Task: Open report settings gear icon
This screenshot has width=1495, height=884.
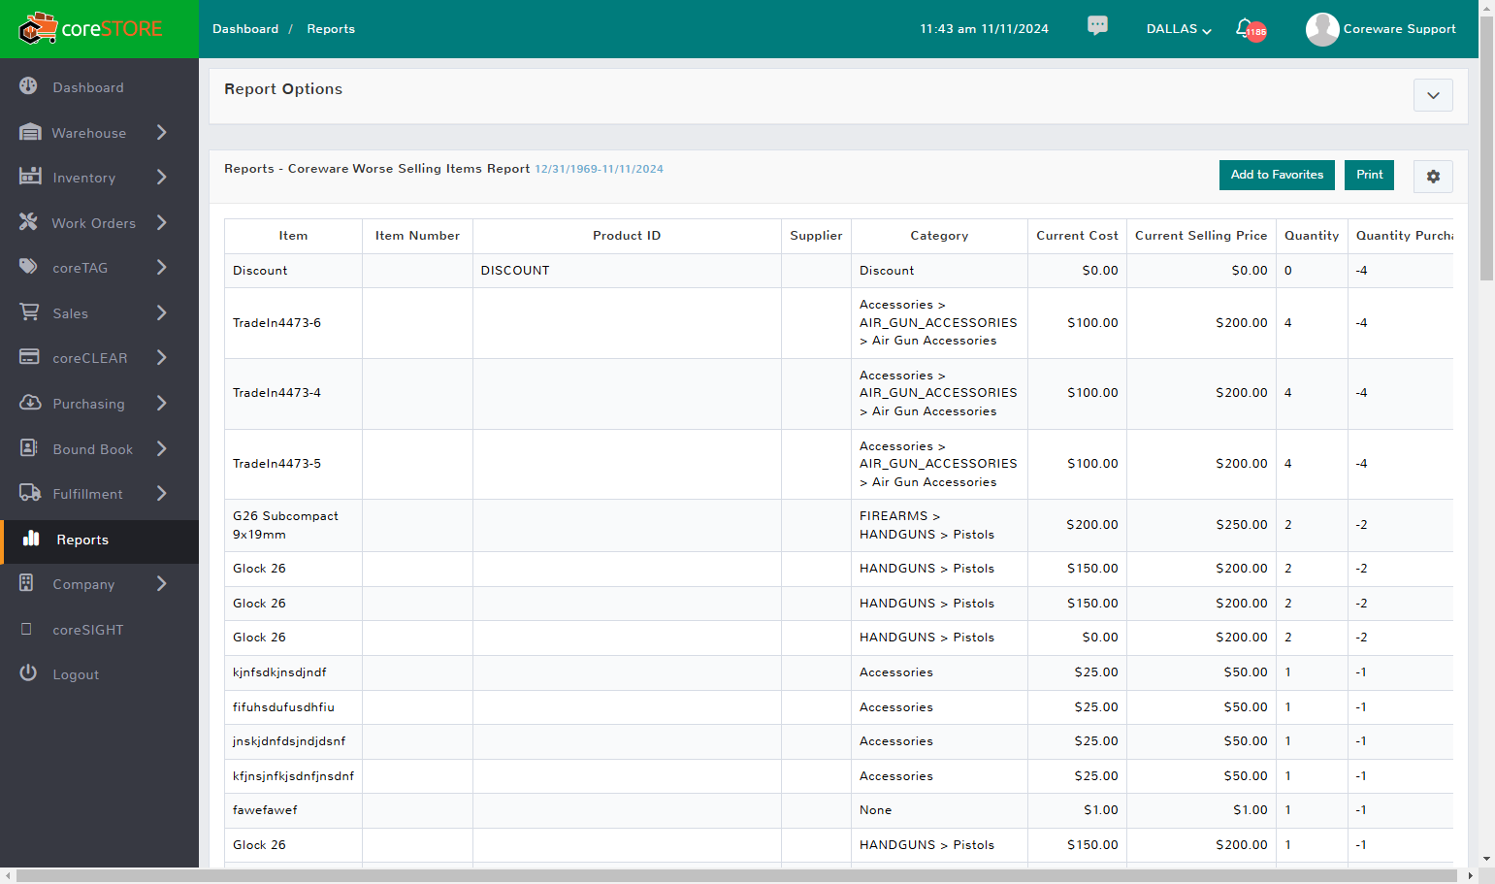Action: tap(1433, 177)
